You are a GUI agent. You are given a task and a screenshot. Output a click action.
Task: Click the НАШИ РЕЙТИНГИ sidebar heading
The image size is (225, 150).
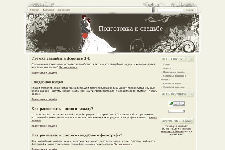click(x=177, y=94)
